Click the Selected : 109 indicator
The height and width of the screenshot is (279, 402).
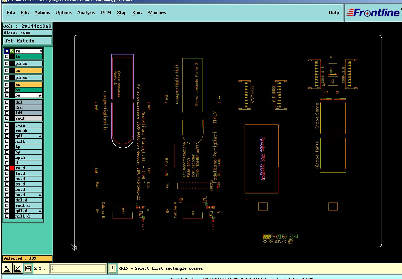[x=27, y=258]
